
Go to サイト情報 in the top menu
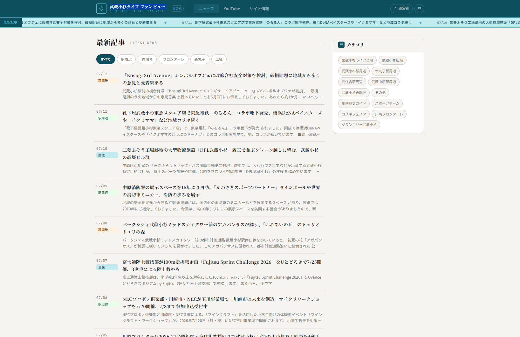[x=259, y=9]
